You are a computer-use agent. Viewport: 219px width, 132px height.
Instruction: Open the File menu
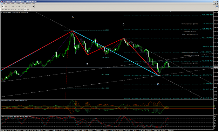tap(4, 4)
